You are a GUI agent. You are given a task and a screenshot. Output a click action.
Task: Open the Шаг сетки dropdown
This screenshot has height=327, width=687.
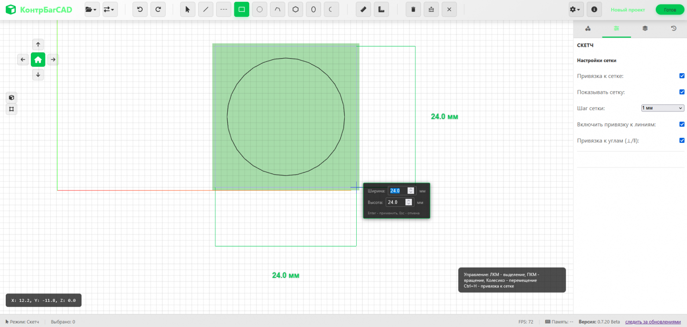[663, 108]
